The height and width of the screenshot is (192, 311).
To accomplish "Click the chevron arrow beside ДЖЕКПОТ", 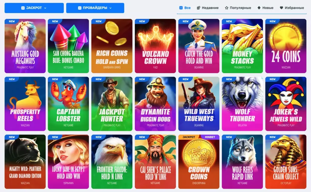I will (45, 8).
